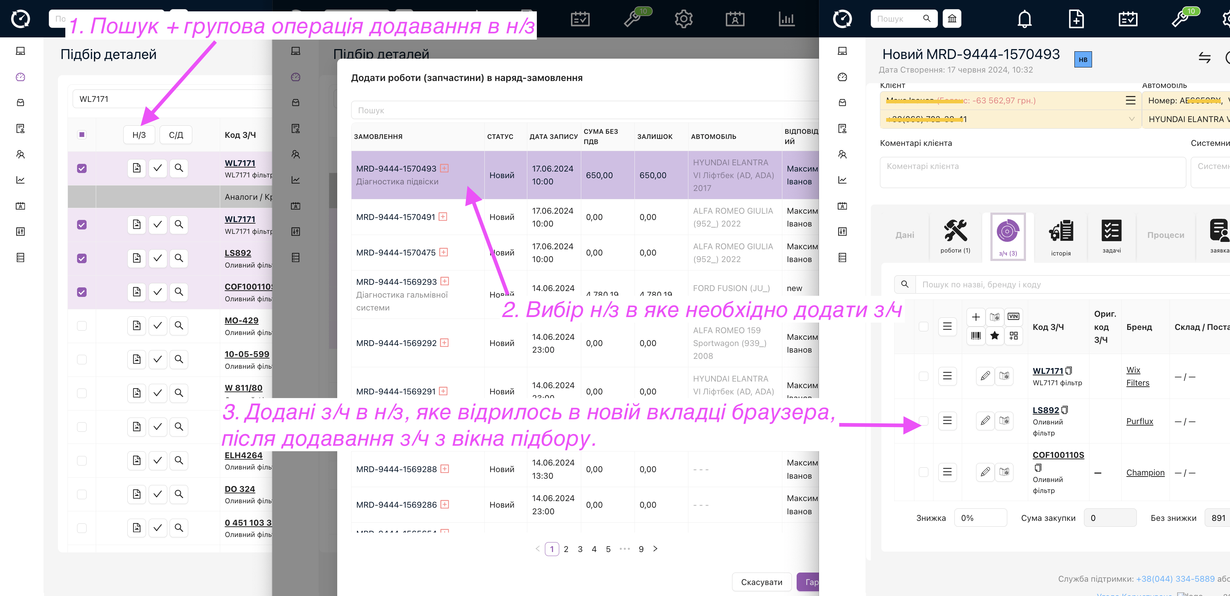The image size is (1230, 596).
Task: Go to next page in orders pagination
Action: click(x=655, y=549)
